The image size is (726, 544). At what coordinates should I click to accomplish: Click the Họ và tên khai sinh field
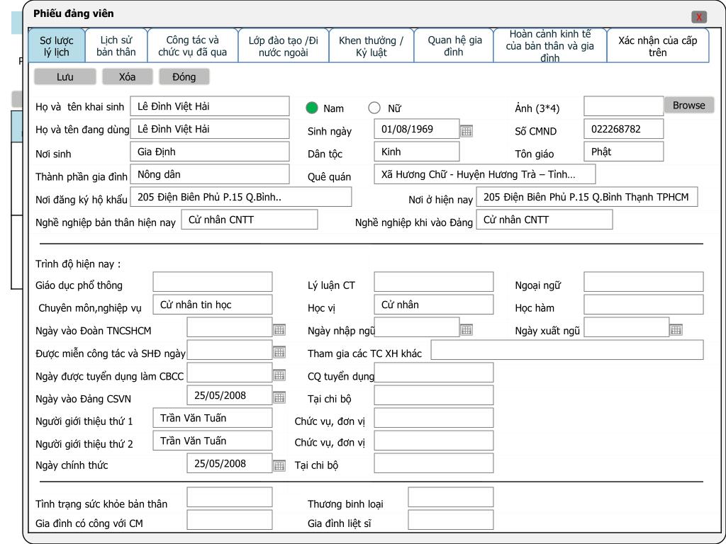click(210, 106)
